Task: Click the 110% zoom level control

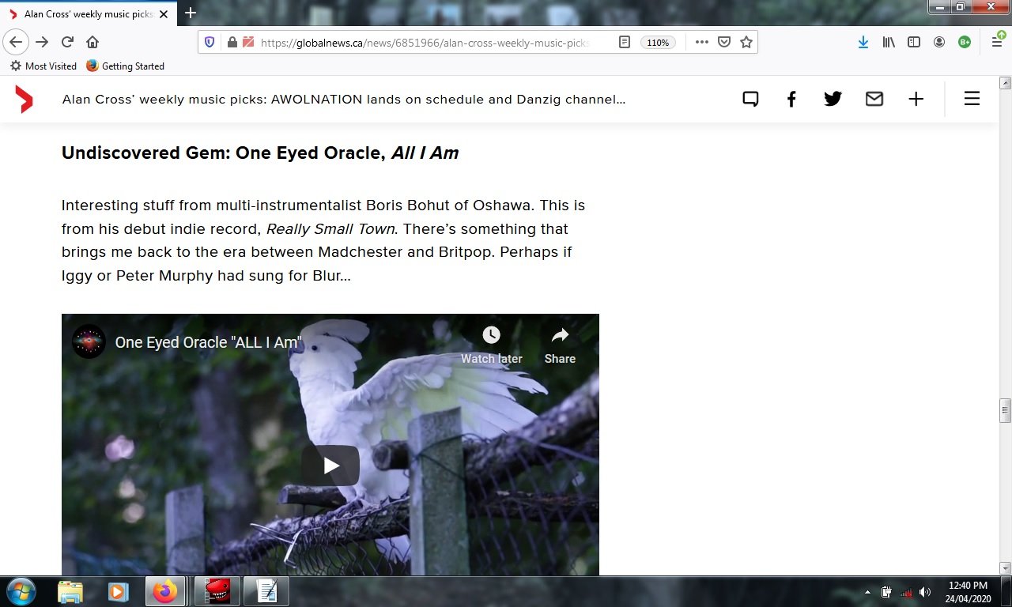Action: [658, 43]
